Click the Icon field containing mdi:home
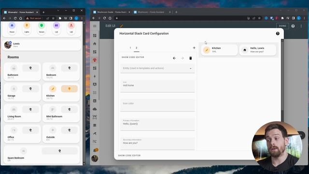 (157, 86)
